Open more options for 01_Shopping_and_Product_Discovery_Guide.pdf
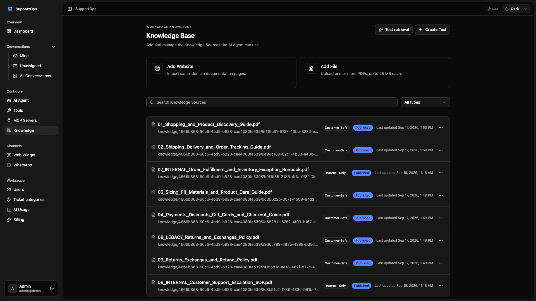 click(x=441, y=128)
